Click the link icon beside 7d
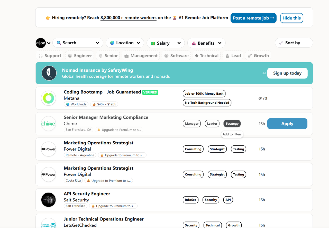 coord(260,98)
